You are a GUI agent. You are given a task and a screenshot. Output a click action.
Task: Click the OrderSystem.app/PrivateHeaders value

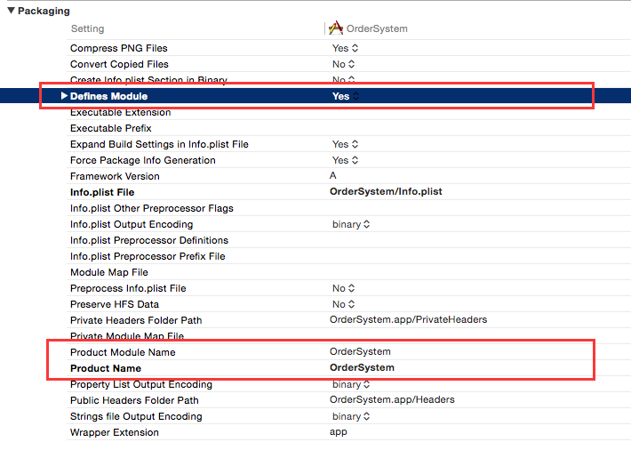[x=408, y=319]
